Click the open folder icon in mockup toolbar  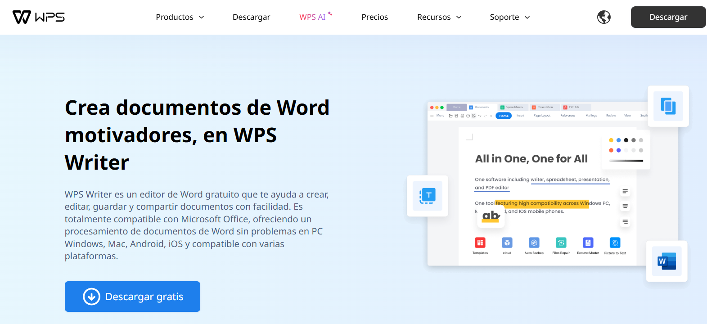coord(450,116)
